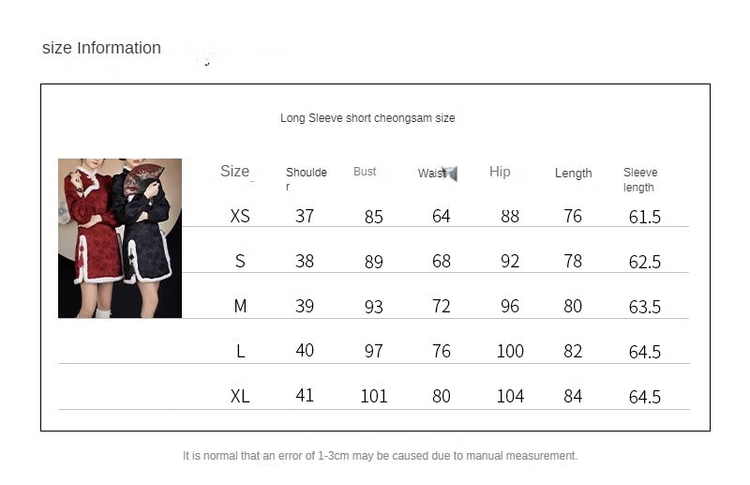This screenshot has height=485, width=750.
Task: Click the L hip value 100
Action: click(510, 352)
